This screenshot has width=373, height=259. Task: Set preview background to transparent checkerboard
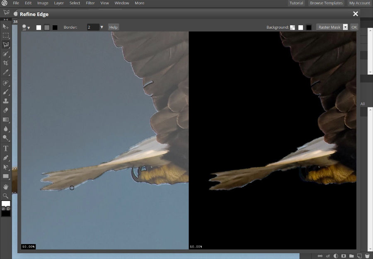click(293, 27)
